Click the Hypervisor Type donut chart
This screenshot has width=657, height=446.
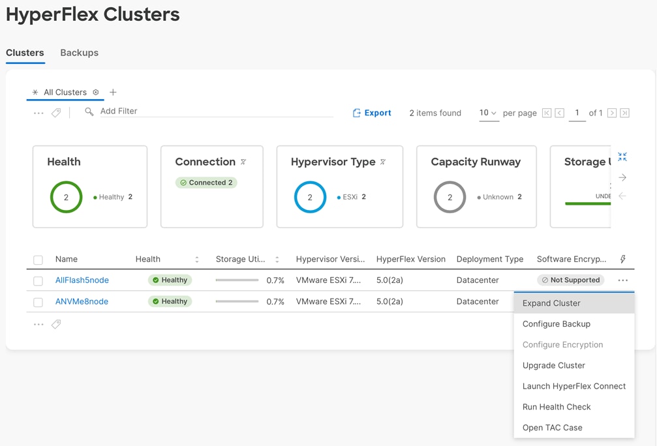click(310, 197)
